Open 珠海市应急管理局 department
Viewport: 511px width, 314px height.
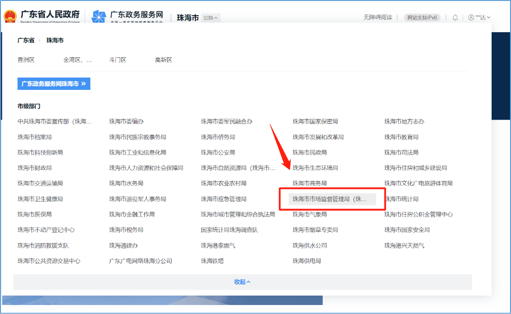(223, 199)
